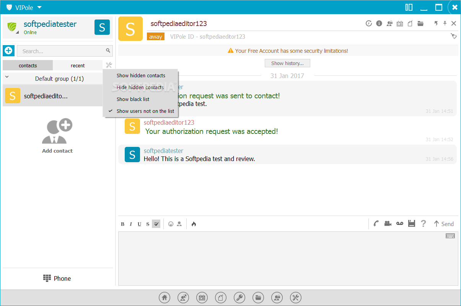
Task: Toggle the spell check button
Action: (x=156, y=224)
